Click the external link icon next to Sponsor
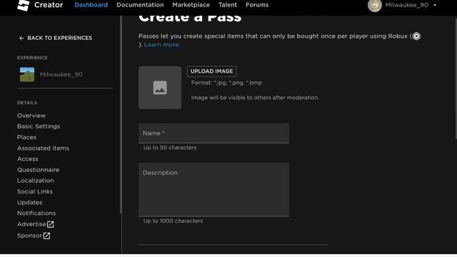 [x=46, y=236]
